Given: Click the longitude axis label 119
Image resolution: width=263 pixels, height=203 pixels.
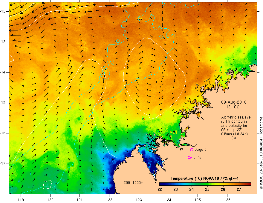Looking at the screenshot, I should (x=21, y=200).
